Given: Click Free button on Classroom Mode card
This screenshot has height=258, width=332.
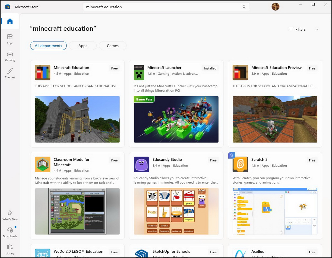Looking at the screenshot, I should coord(115,160).
